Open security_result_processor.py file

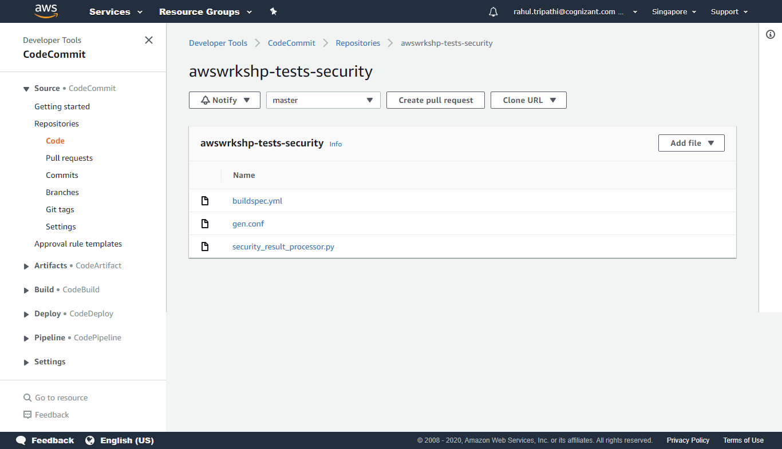click(x=283, y=247)
